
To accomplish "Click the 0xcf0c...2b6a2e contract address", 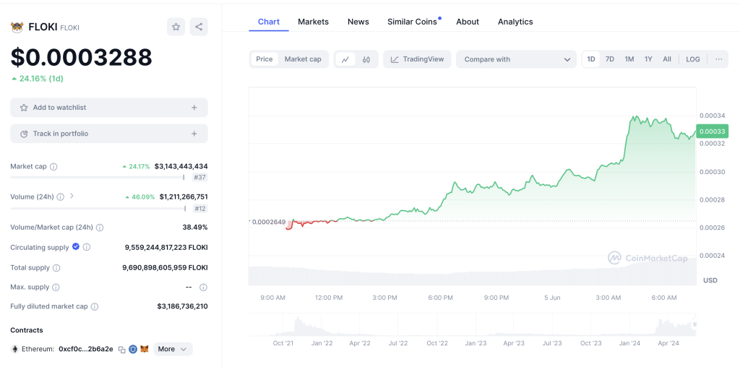I will (86, 349).
